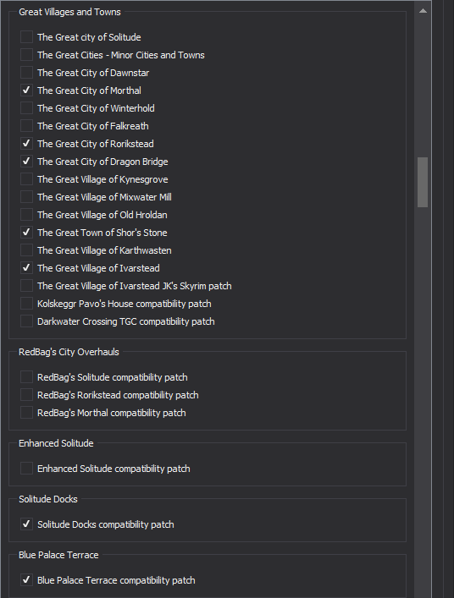
Task: Enable The Great Village of Karthwasten
Action: pos(26,250)
